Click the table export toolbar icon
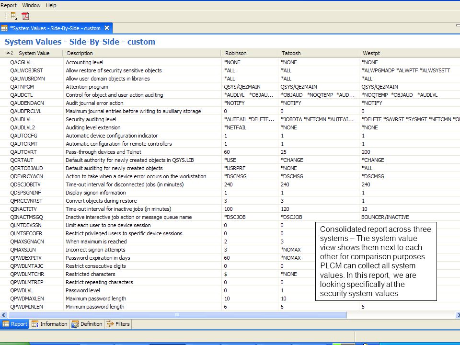Viewport: 460px width, 345px height. click(13, 15)
